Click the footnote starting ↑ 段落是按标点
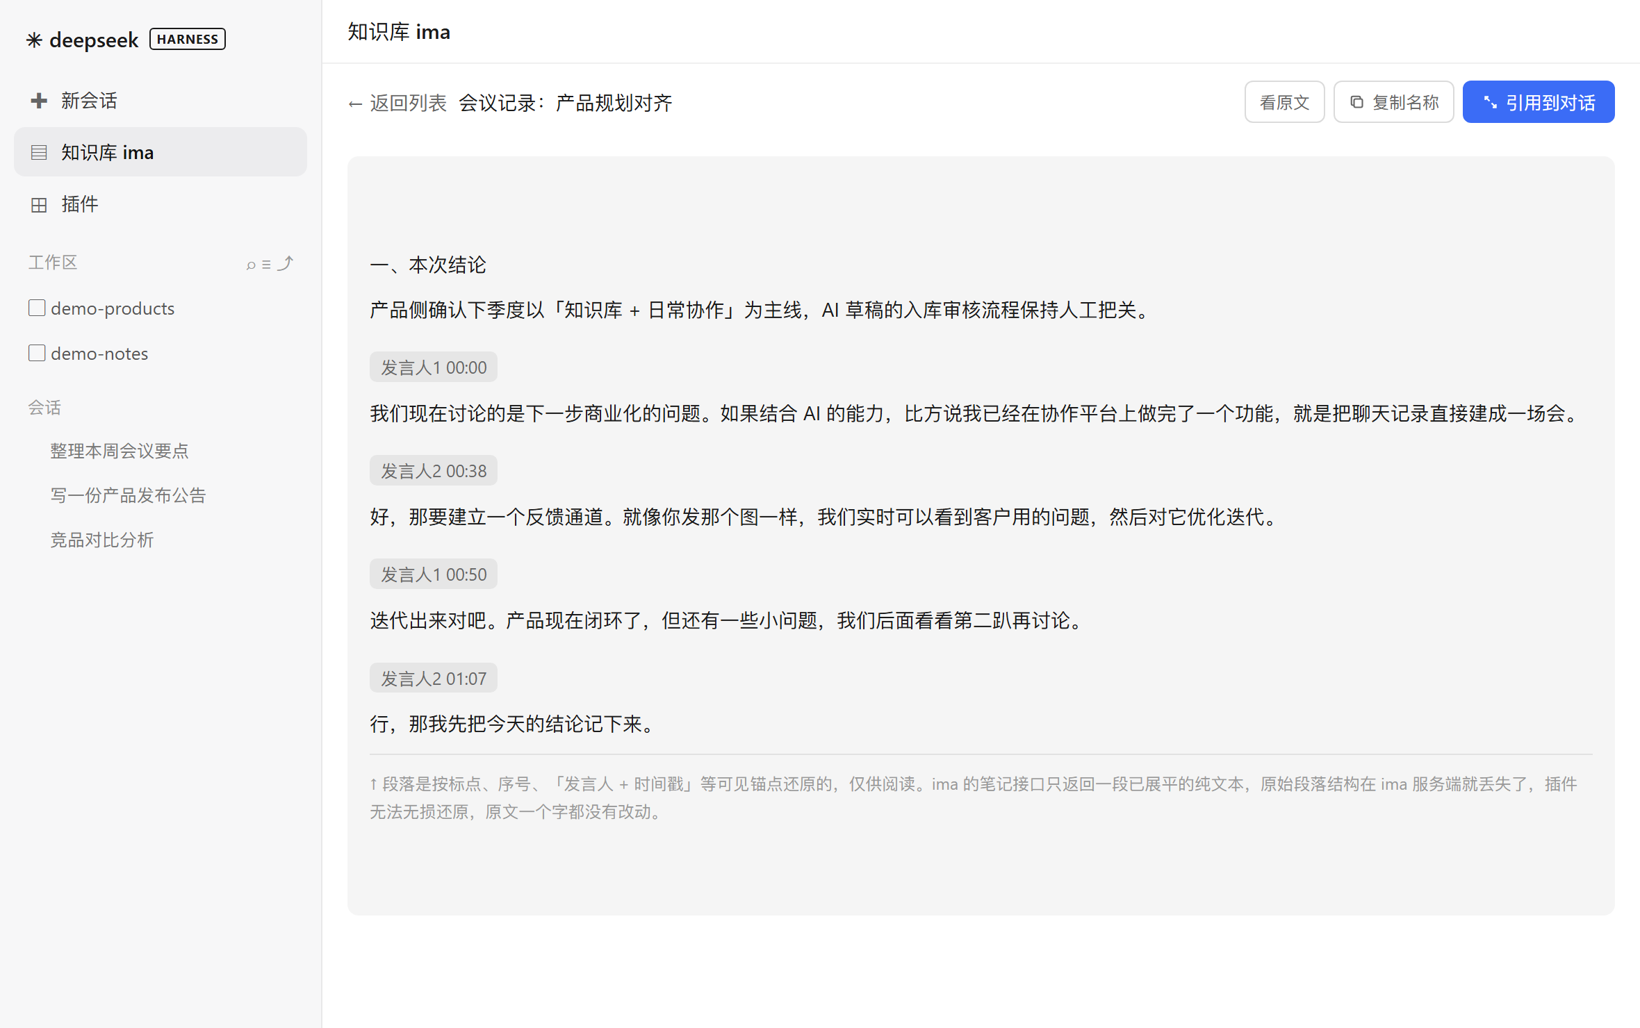Viewport: 1640px width, 1028px height. [x=974, y=798]
